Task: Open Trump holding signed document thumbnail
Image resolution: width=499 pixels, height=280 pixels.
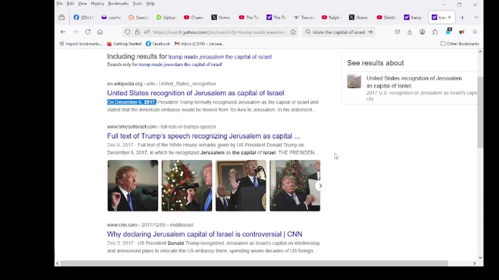Action: coord(295,185)
